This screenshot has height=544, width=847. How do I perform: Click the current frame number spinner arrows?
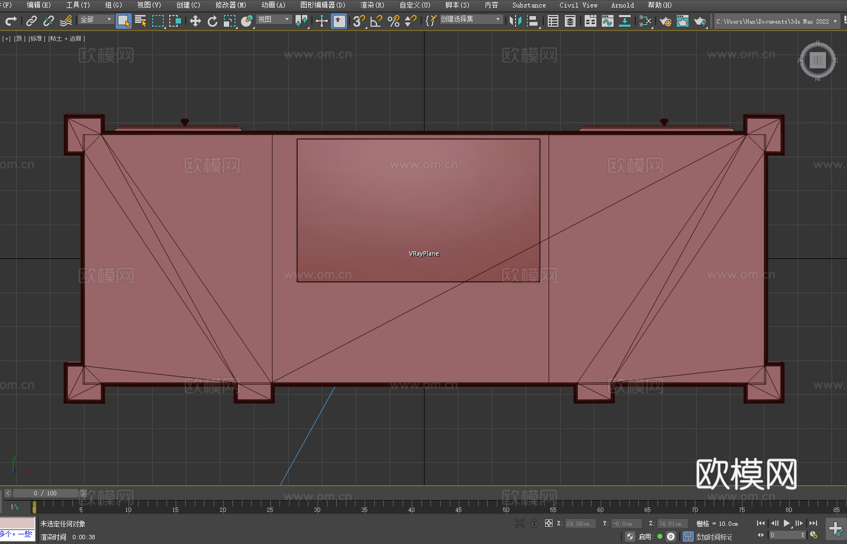[803, 535]
